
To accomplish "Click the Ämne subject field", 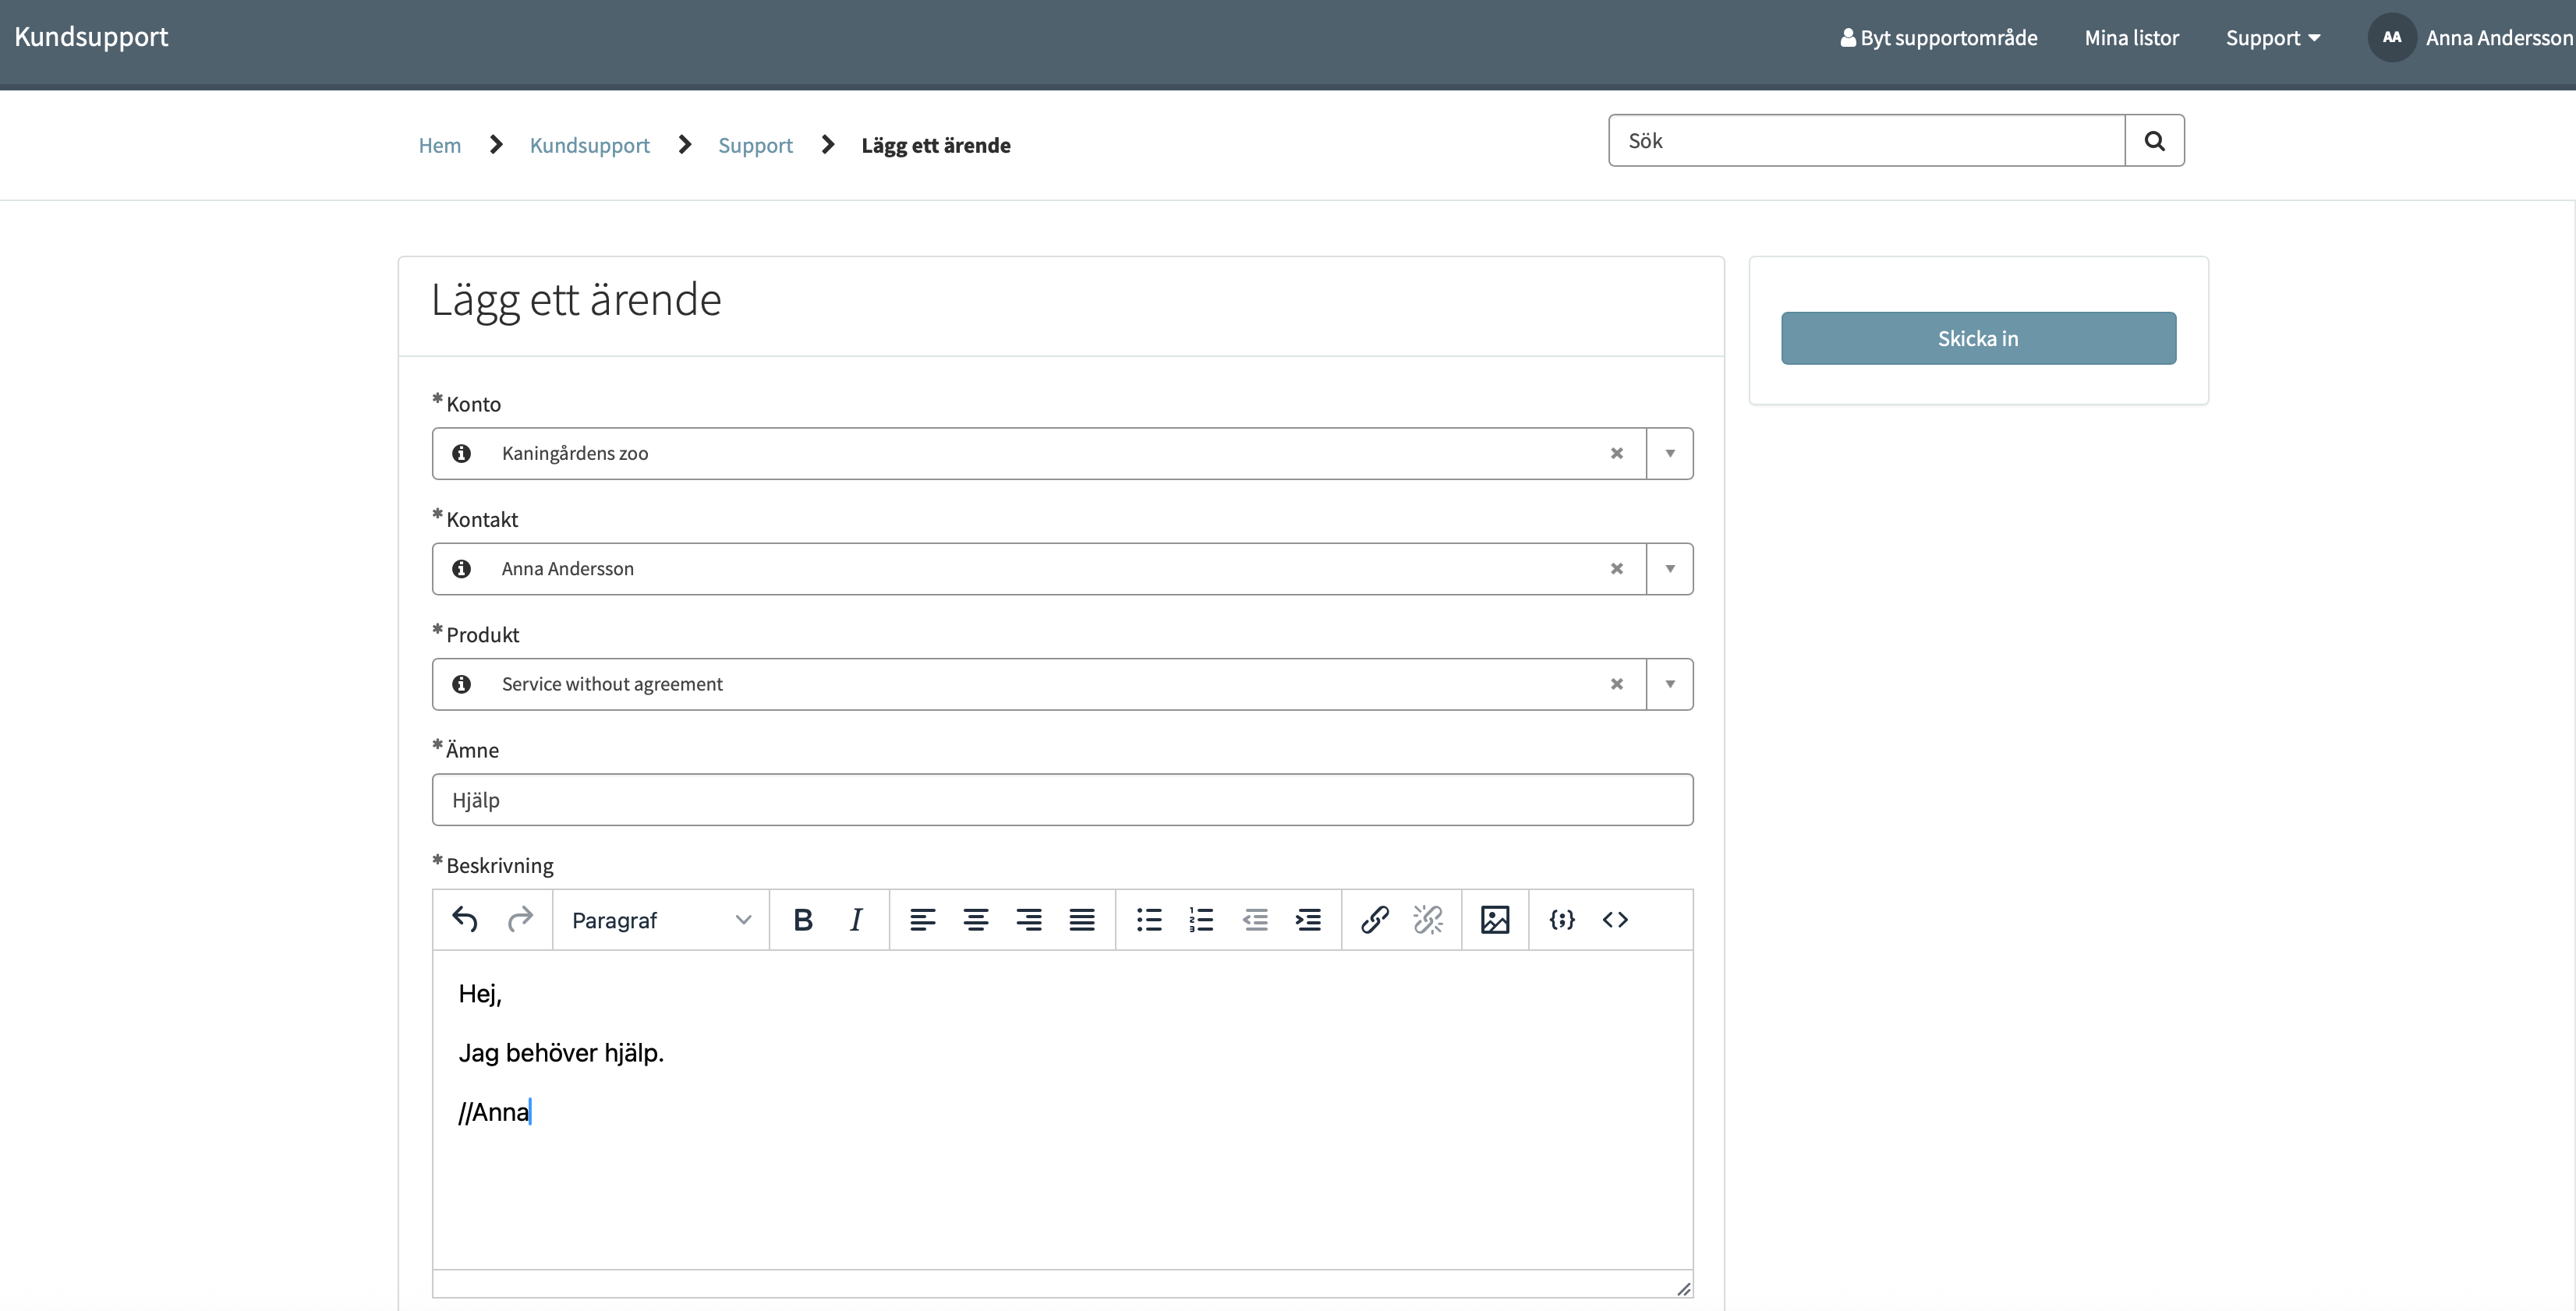I will (1062, 799).
